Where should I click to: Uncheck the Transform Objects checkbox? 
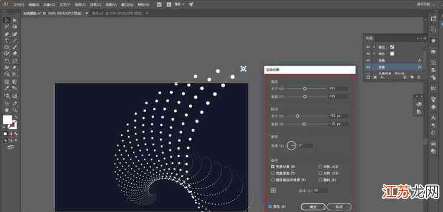tap(273, 167)
